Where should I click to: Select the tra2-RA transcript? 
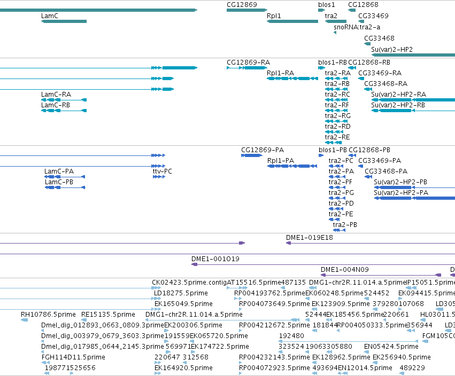336,79
